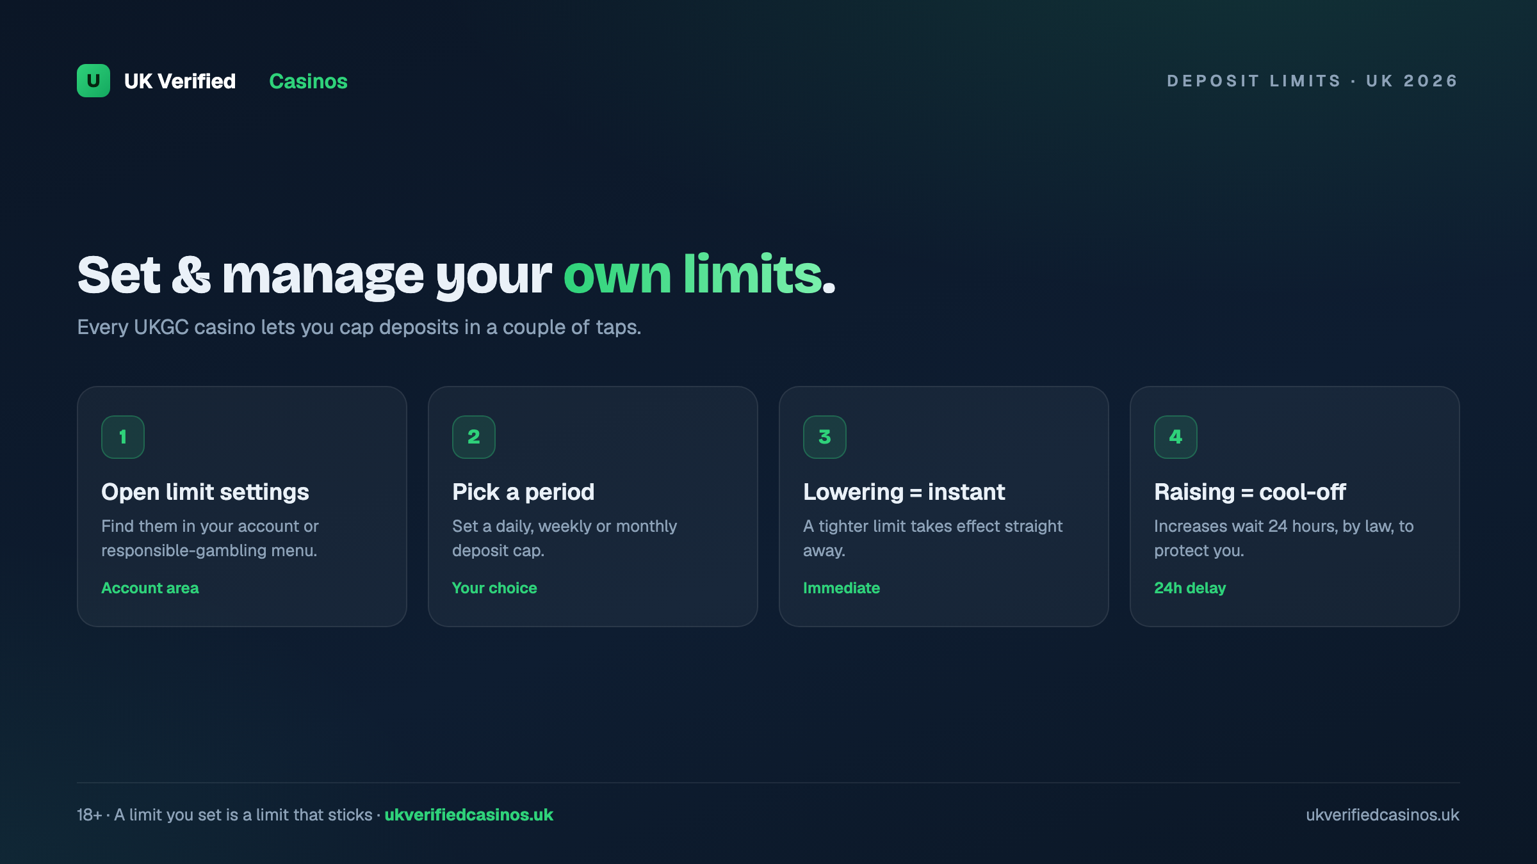Click the step 2 number badge

tap(474, 437)
